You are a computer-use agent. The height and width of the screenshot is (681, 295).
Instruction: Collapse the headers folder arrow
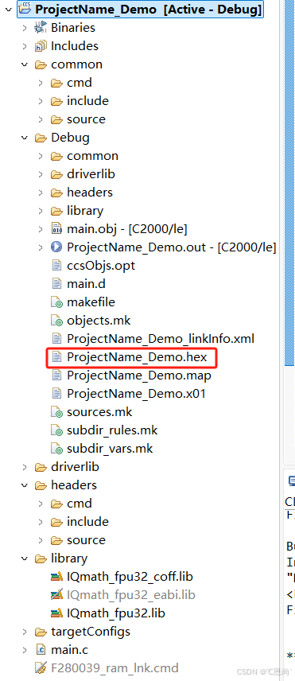25,485
